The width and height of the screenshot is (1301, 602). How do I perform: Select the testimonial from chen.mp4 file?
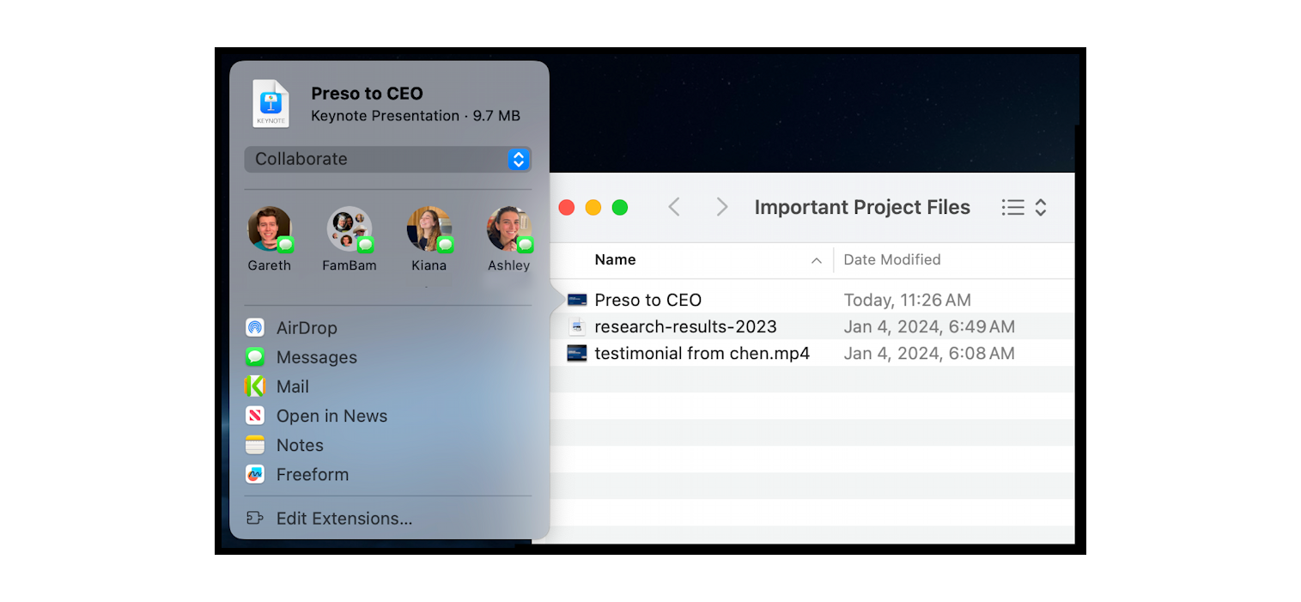coord(703,353)
